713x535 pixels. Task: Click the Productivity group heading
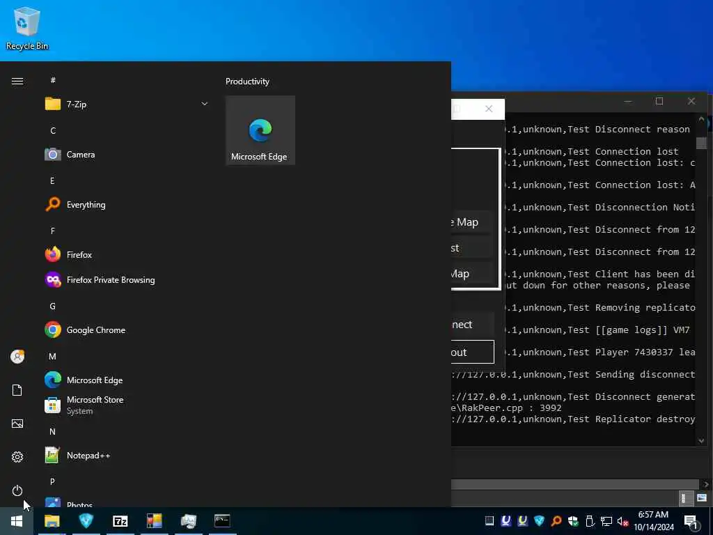coord(247,82)
